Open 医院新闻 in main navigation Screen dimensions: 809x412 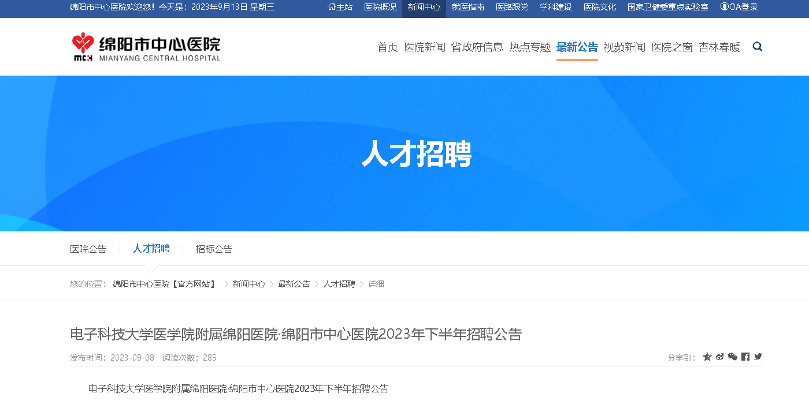tap(425, 47)
